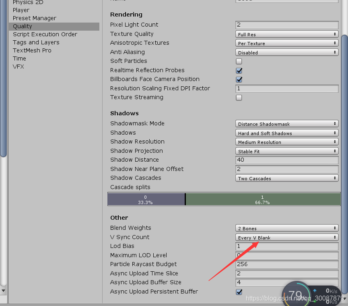Click Shadow Near Plane Offset field
The image size is (348, 306).
(x=287, y=169)
